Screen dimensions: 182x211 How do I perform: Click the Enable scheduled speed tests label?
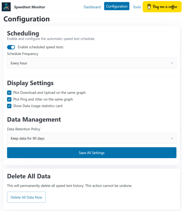pyautogui.click(x=40, y=47)
